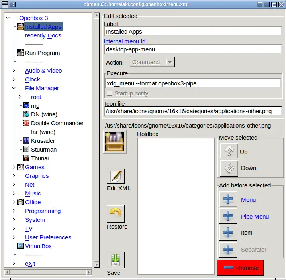Click the Save label
The width and height of the screenshot is (286, 280).
click(x=114, y=273)
